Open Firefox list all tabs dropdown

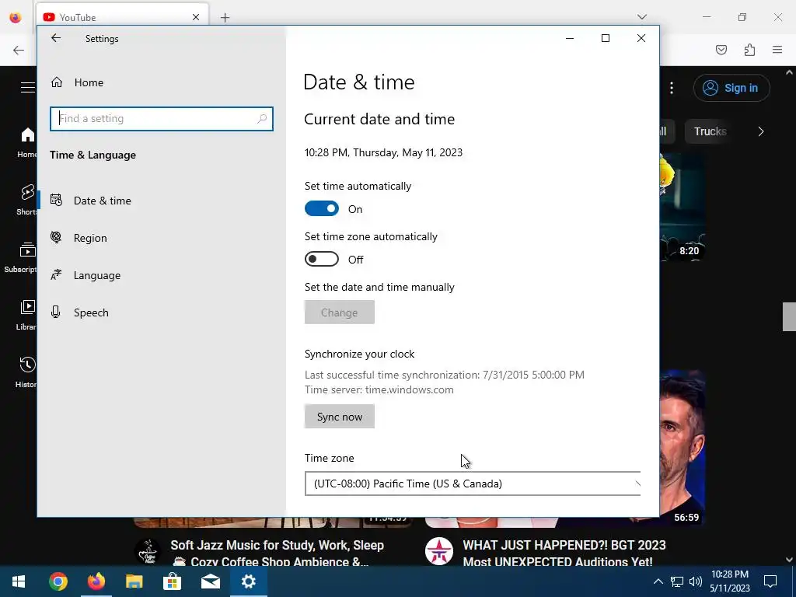point(641,17)
